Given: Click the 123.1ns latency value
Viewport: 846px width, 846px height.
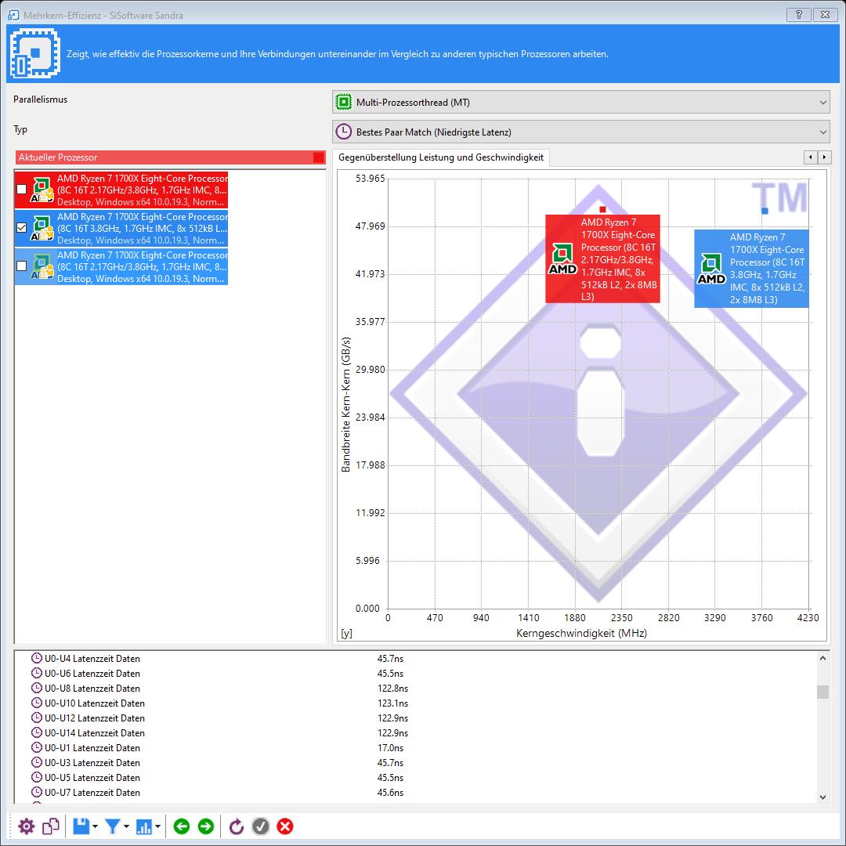Looking at the screenshot, I should [392, 703].
